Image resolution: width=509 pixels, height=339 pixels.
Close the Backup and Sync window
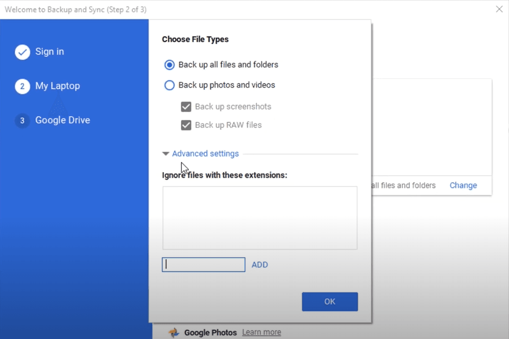499,9
